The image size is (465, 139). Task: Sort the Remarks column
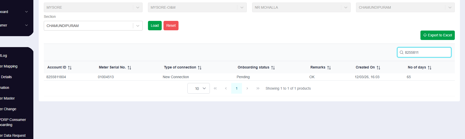[x=329, y=67]
